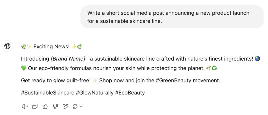This screenshot has width=268, height=115.
Task: Click the regenerate response arrows icon
Action: pos(75,106)
